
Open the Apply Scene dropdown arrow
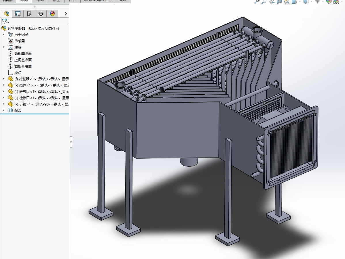pyautogui.click(x=342, y=2)
